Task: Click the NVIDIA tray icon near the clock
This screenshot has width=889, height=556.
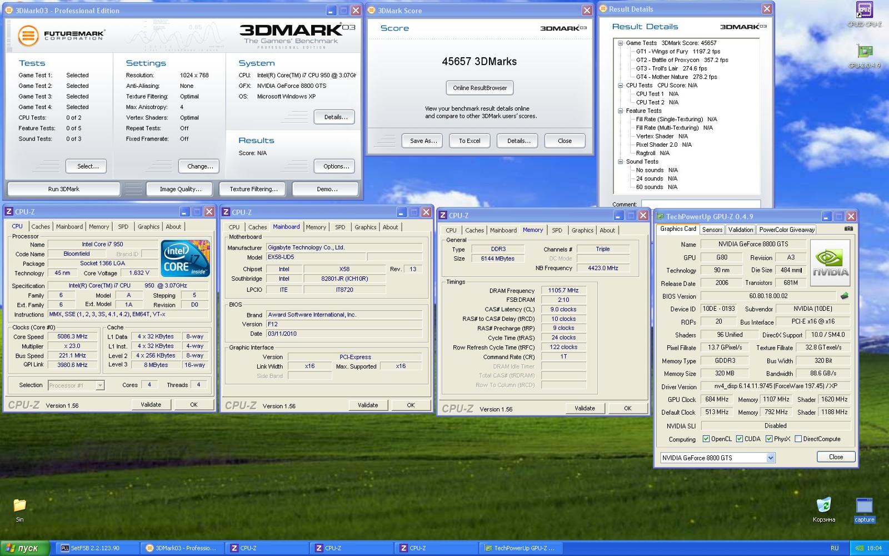Action: 859,548
